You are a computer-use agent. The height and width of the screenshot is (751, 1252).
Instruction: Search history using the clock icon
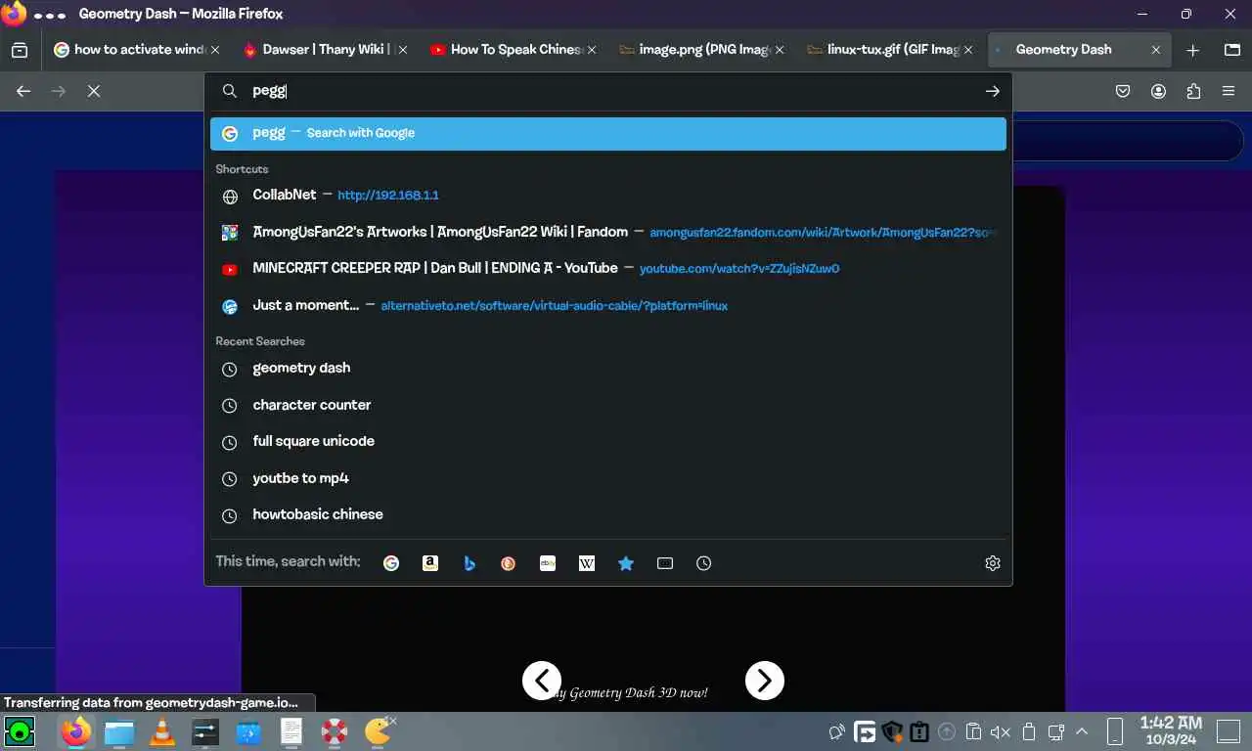704,563
